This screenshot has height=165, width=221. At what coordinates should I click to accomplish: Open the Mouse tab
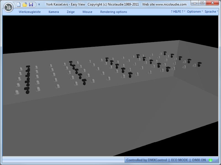[87, 12]
